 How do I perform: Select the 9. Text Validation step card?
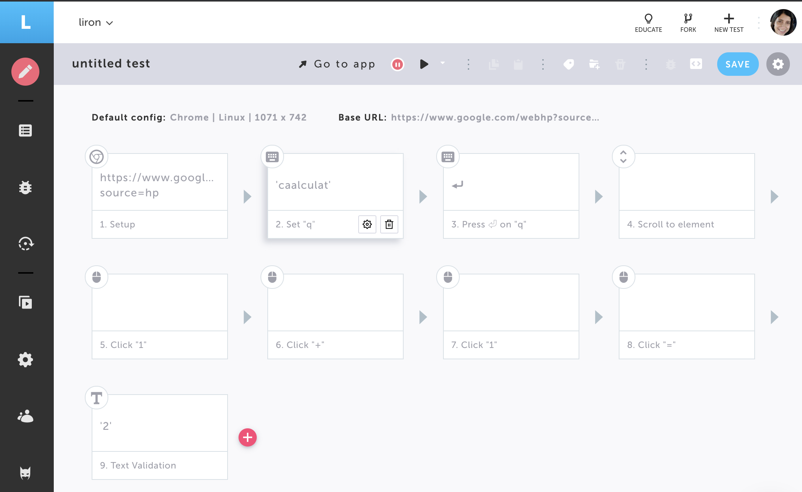[x=160, y=437]
